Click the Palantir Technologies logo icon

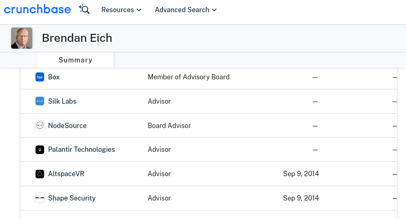(40, 150)
